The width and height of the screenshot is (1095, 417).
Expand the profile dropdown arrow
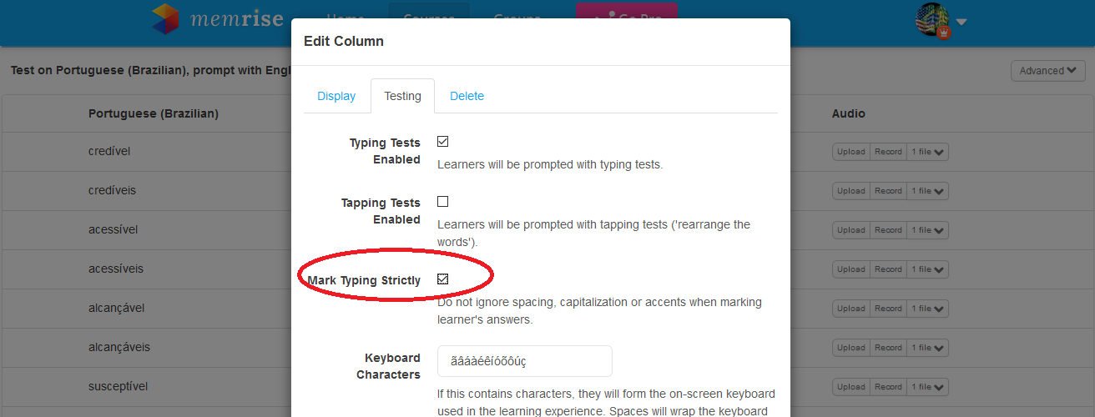pyautogui.click(x=961, y=23)
